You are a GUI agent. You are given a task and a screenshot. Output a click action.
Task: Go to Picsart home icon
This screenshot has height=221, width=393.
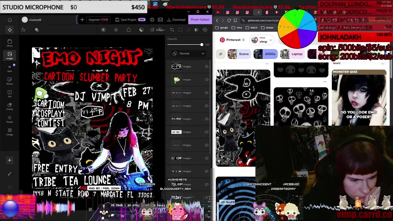[10, 20]
